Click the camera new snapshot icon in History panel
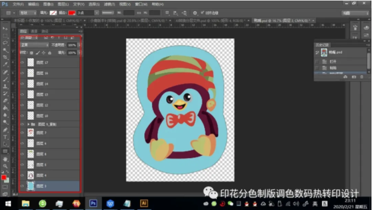The image size is (372, 210). tap(354, 77)
